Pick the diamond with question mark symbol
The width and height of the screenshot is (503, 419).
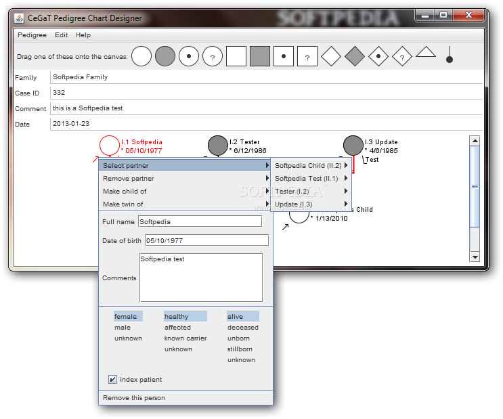pyautogui.click(x=402, y=56)
